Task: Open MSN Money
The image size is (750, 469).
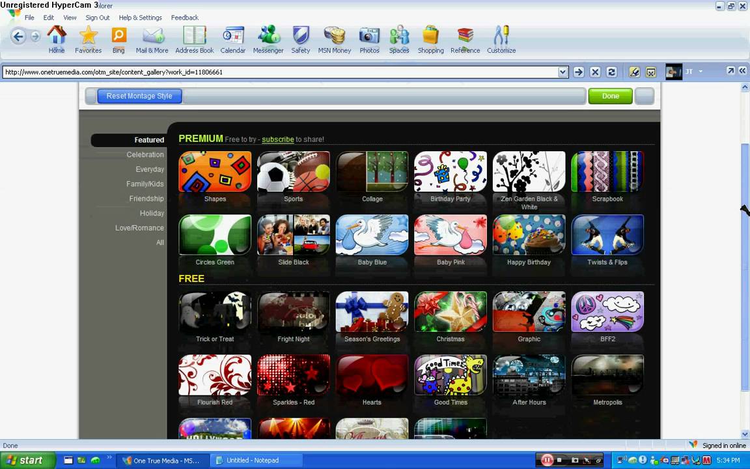Action: (335, 39)
